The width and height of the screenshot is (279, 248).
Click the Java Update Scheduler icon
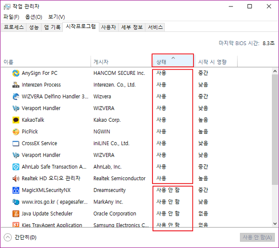click(16, 214)
